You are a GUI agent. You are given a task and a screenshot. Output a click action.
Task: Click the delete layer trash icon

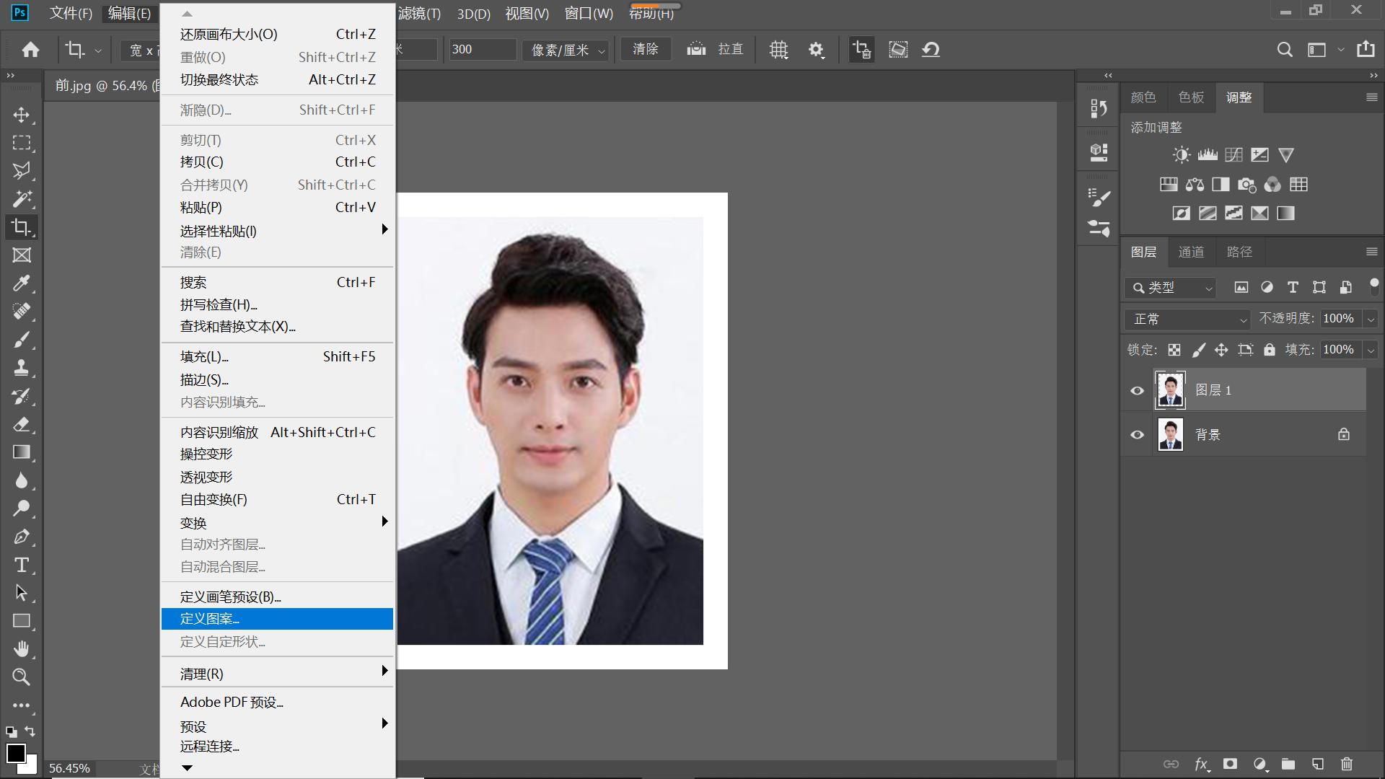pyautogui.click(x=1346, y=764)
